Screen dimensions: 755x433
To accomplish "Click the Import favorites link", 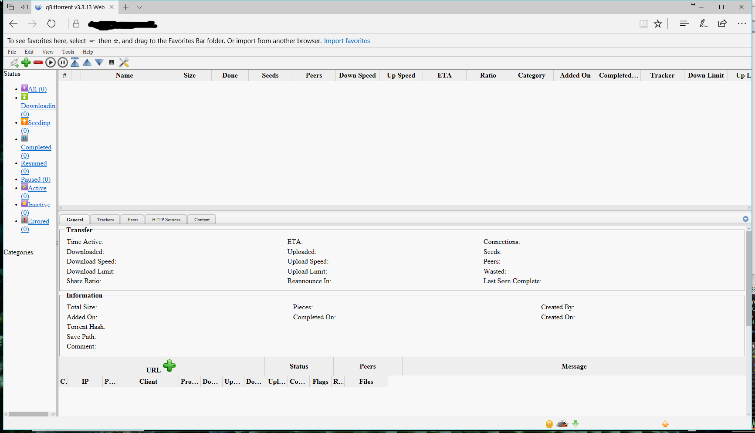I will [347, 41].
